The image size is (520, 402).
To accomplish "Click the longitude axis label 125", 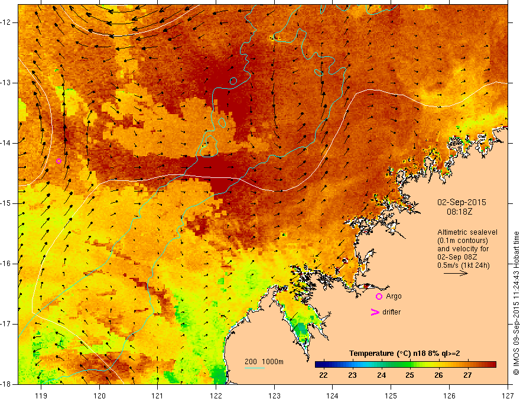I will coord(391,395).
